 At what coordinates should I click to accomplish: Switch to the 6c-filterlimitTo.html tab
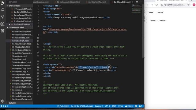[x=97, y=2]
